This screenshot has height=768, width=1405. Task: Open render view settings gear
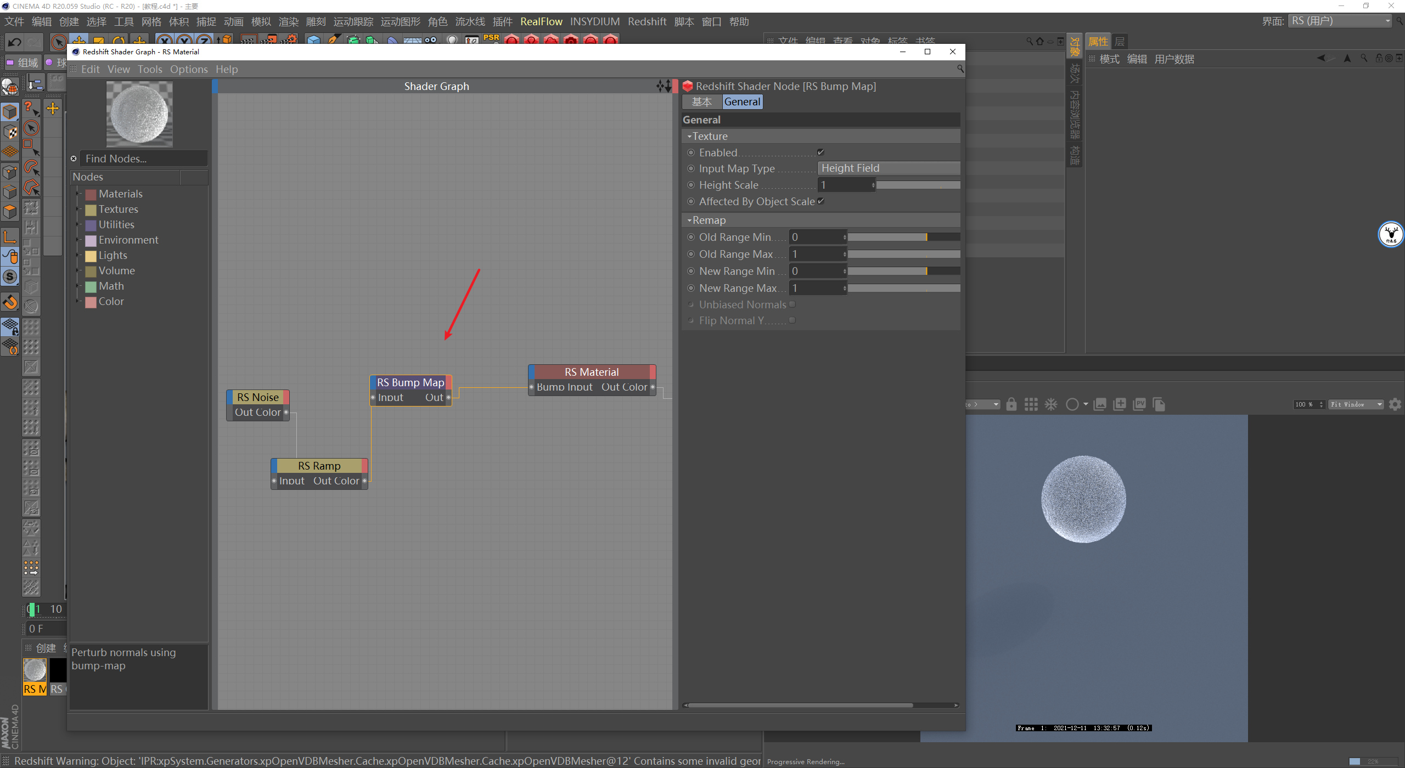click(1395, 404)
